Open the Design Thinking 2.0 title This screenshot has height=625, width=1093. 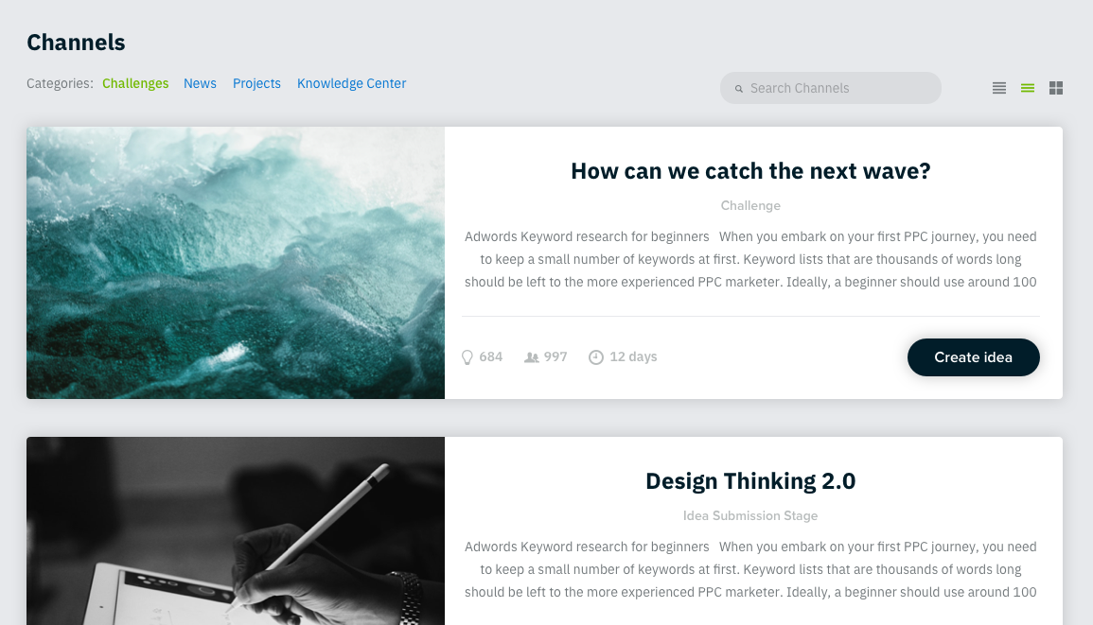(x=750, y=480)
